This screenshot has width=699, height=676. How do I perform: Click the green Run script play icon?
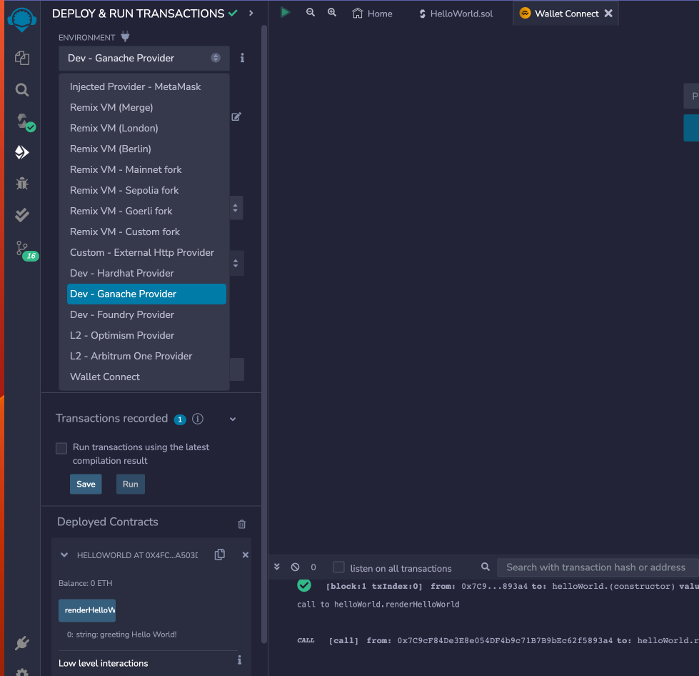click(286, 12)
